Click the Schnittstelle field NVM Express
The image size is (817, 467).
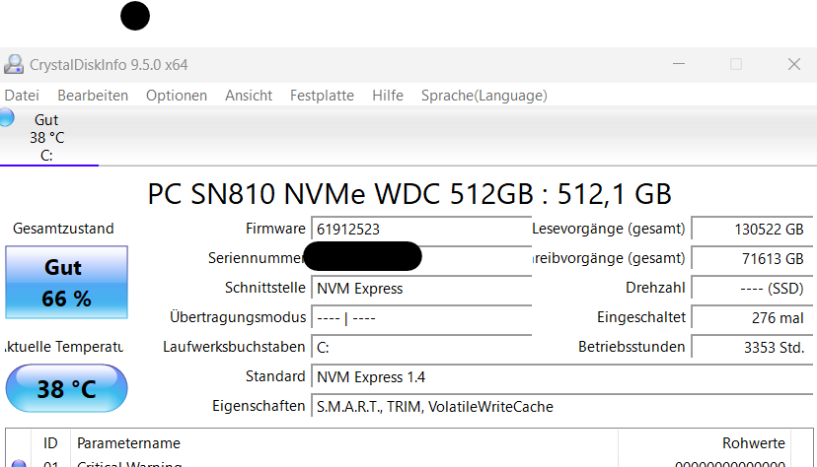click(x=421, y=288)
